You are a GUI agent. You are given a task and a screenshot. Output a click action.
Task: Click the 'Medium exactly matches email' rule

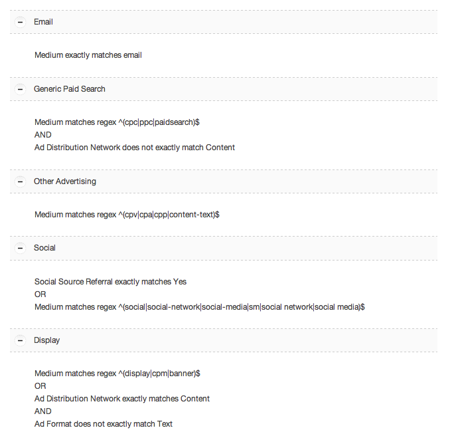(x=88, y=55)
